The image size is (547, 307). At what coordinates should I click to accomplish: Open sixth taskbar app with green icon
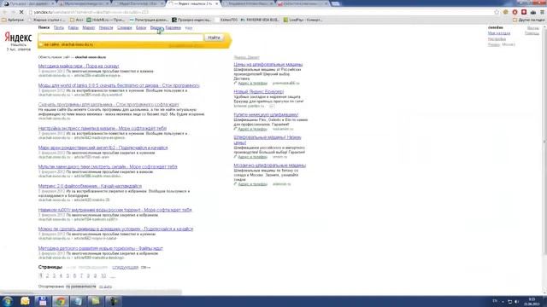95,301
